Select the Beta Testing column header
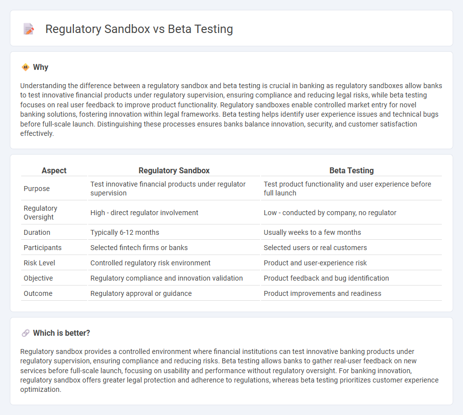Viewport: 463px width, 415px height. [351, 170]
